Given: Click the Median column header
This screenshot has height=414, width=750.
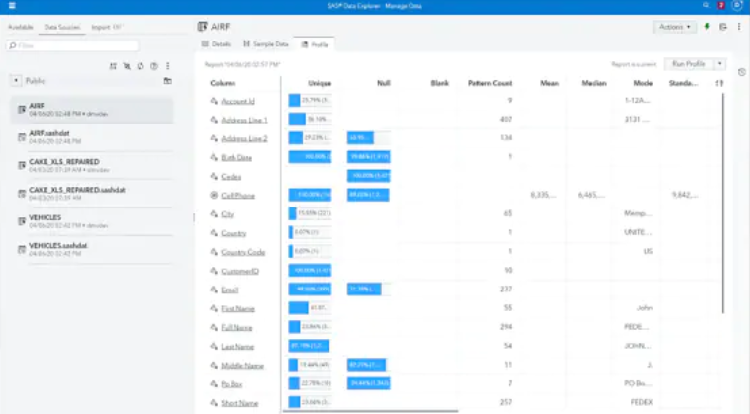Looking at the screenshot, I should pyautogui.click(x=594, y=83).
